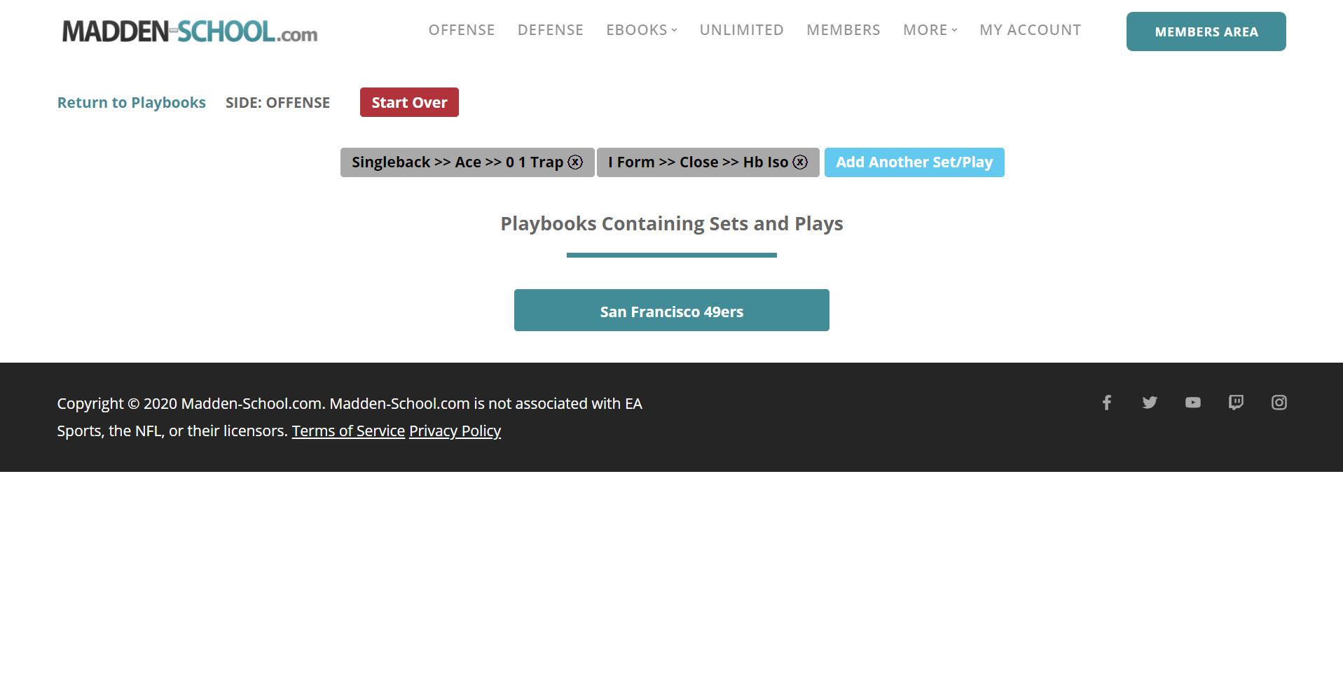Expand the More dropdown menu
The height and width of the screenshot is (684, 1343).
pos(930,30)
